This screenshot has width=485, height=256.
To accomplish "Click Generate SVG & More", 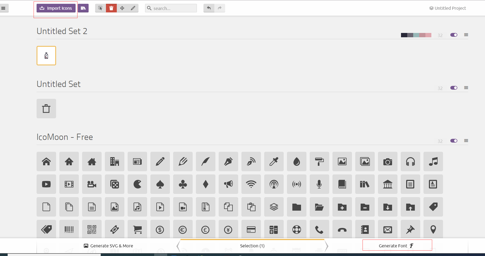I will 108,246.
